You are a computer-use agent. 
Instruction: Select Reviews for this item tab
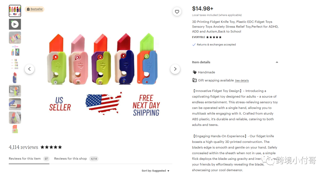coord(25,159)
